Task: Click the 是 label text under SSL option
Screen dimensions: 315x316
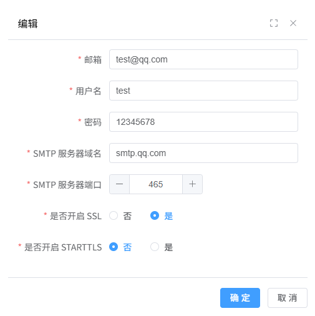Action: (x=168, y=216)
